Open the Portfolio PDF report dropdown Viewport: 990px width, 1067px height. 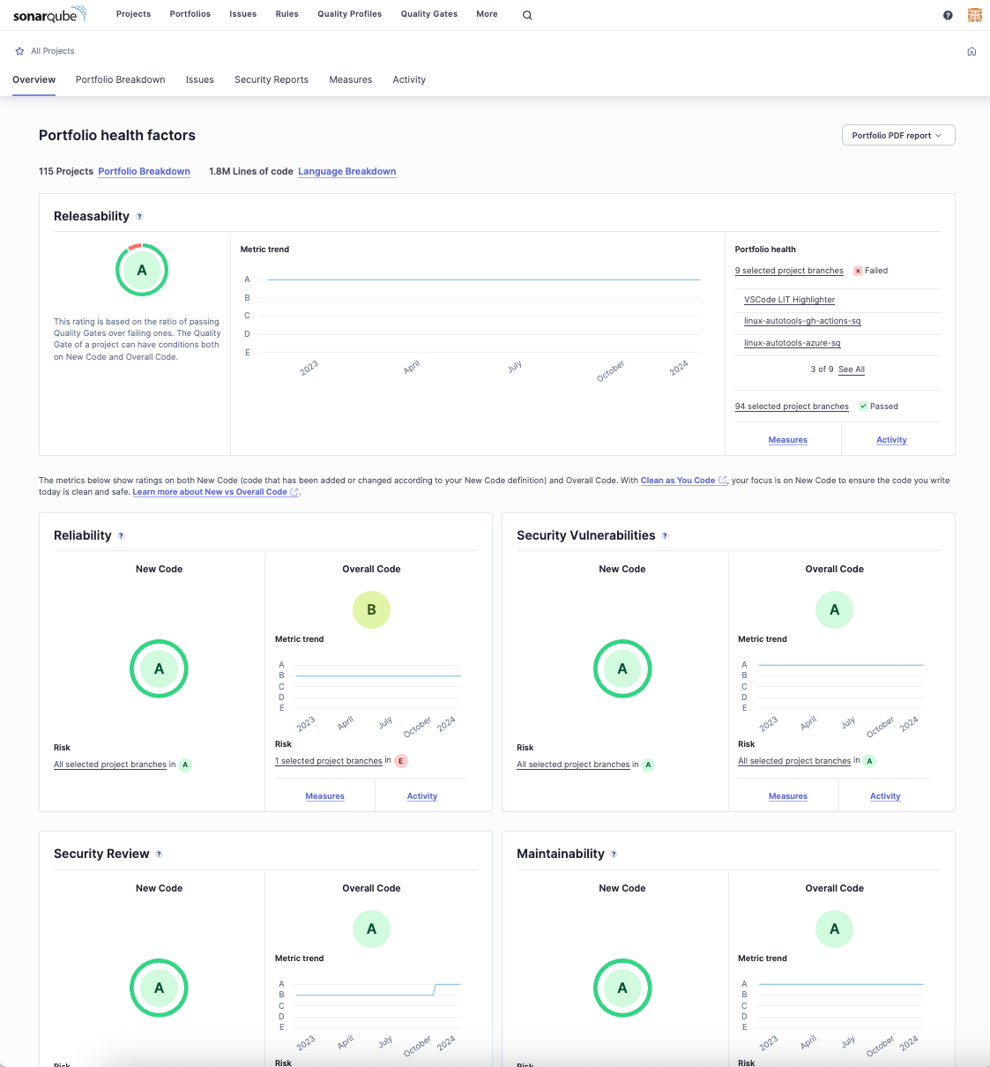(x=897, y=135)
